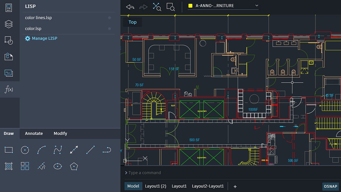Image resolution: width=341 pixels, height=192 pixels.
Task: Select the Rectangle draw tool
Action: [x=9, y=150]
